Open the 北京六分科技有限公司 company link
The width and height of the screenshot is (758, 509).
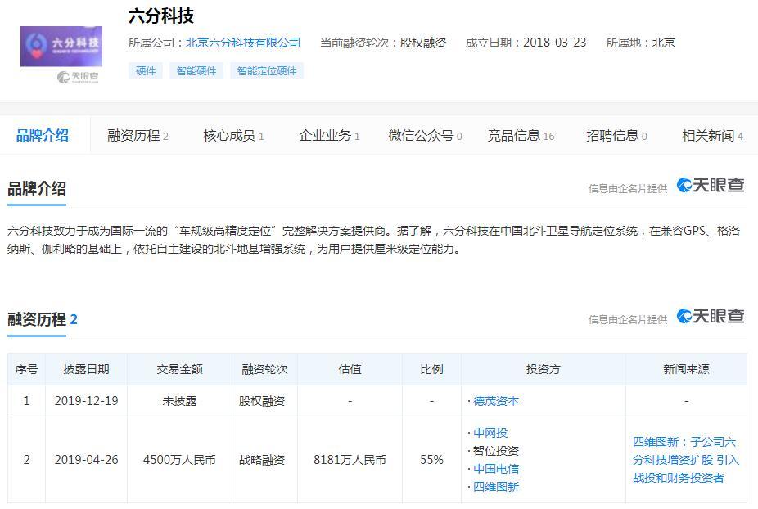tap(243, 43)
